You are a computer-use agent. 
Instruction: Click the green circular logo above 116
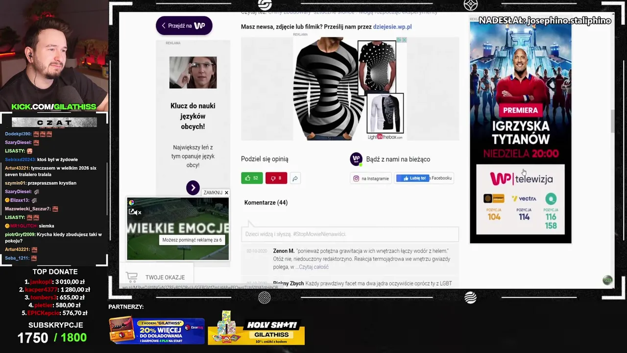click(551, 199)
